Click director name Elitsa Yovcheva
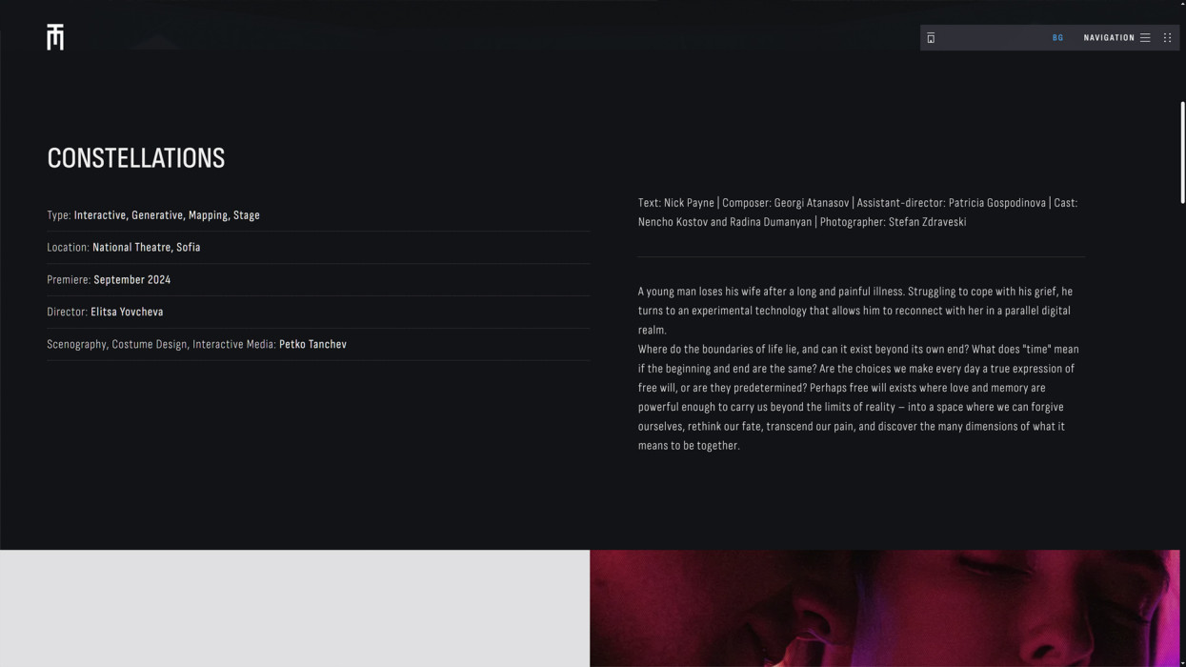 [127, 313]
